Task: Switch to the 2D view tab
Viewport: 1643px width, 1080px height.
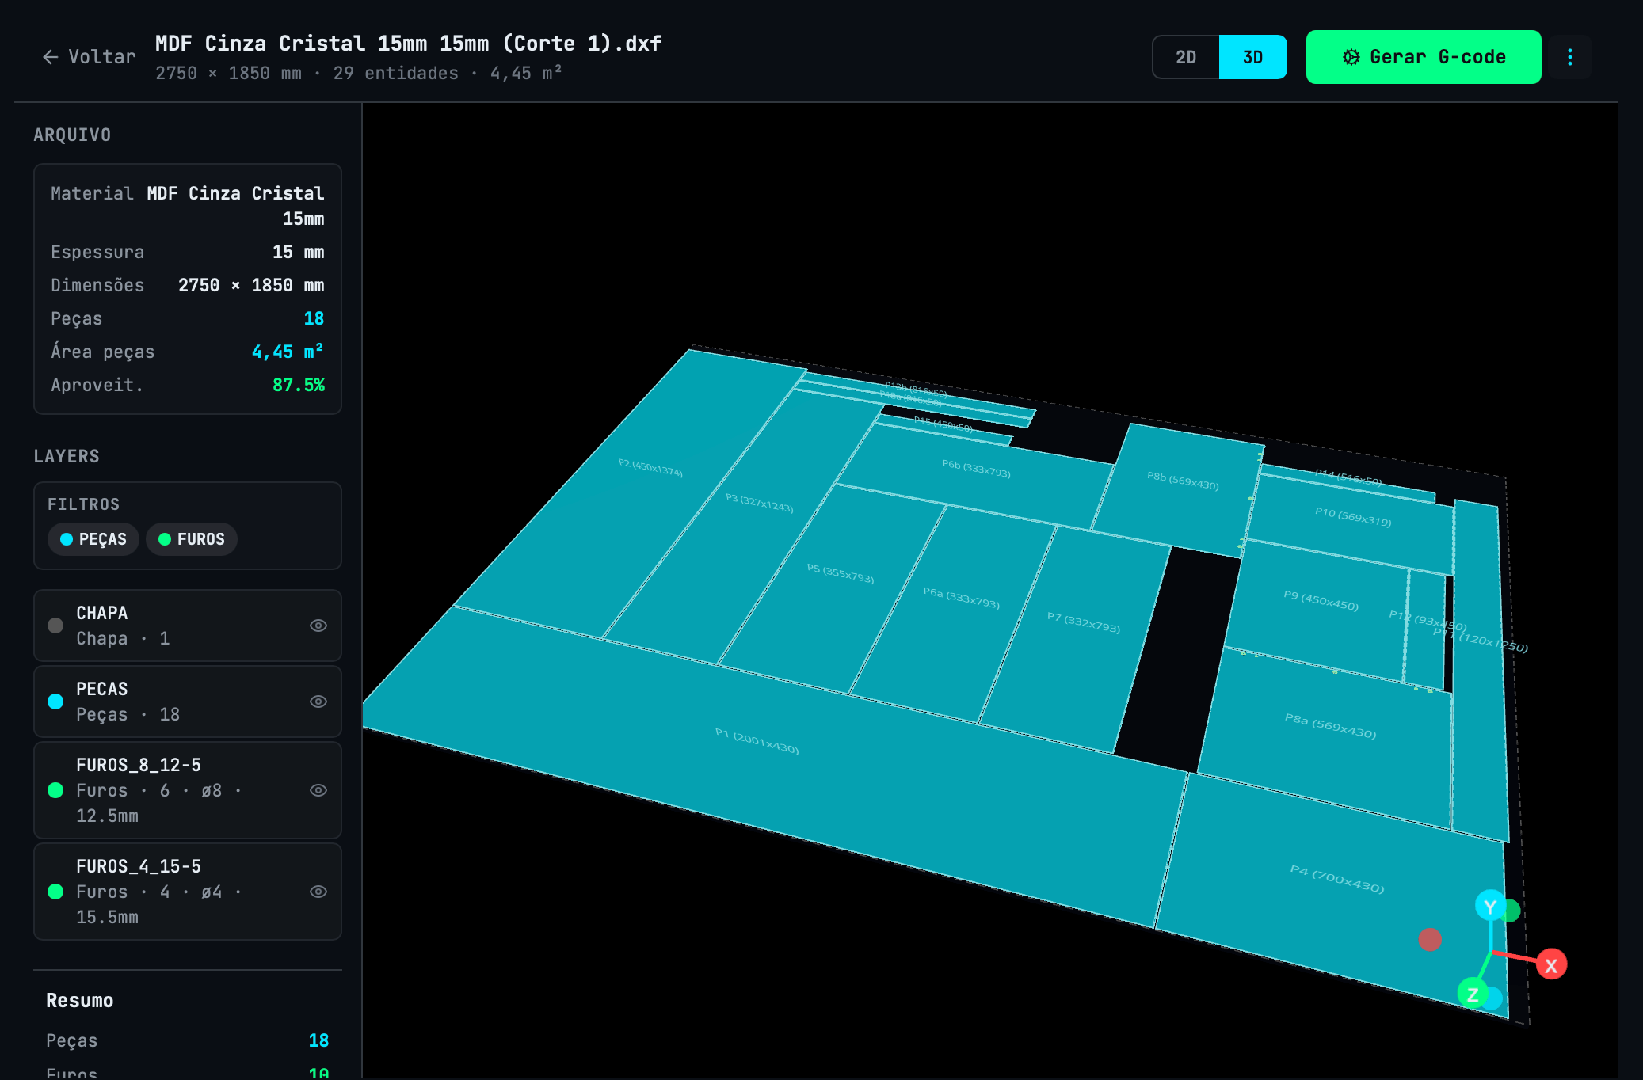Action: (1185, 57)
